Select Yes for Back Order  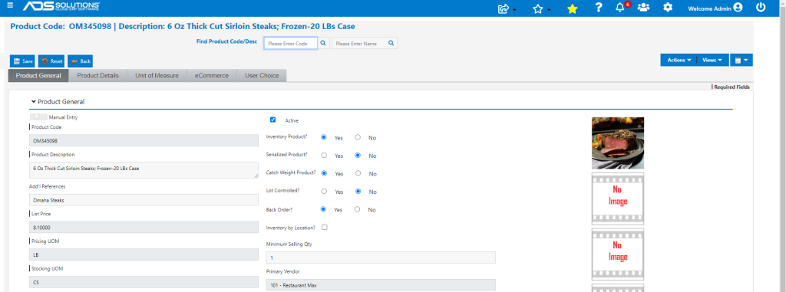324,209
